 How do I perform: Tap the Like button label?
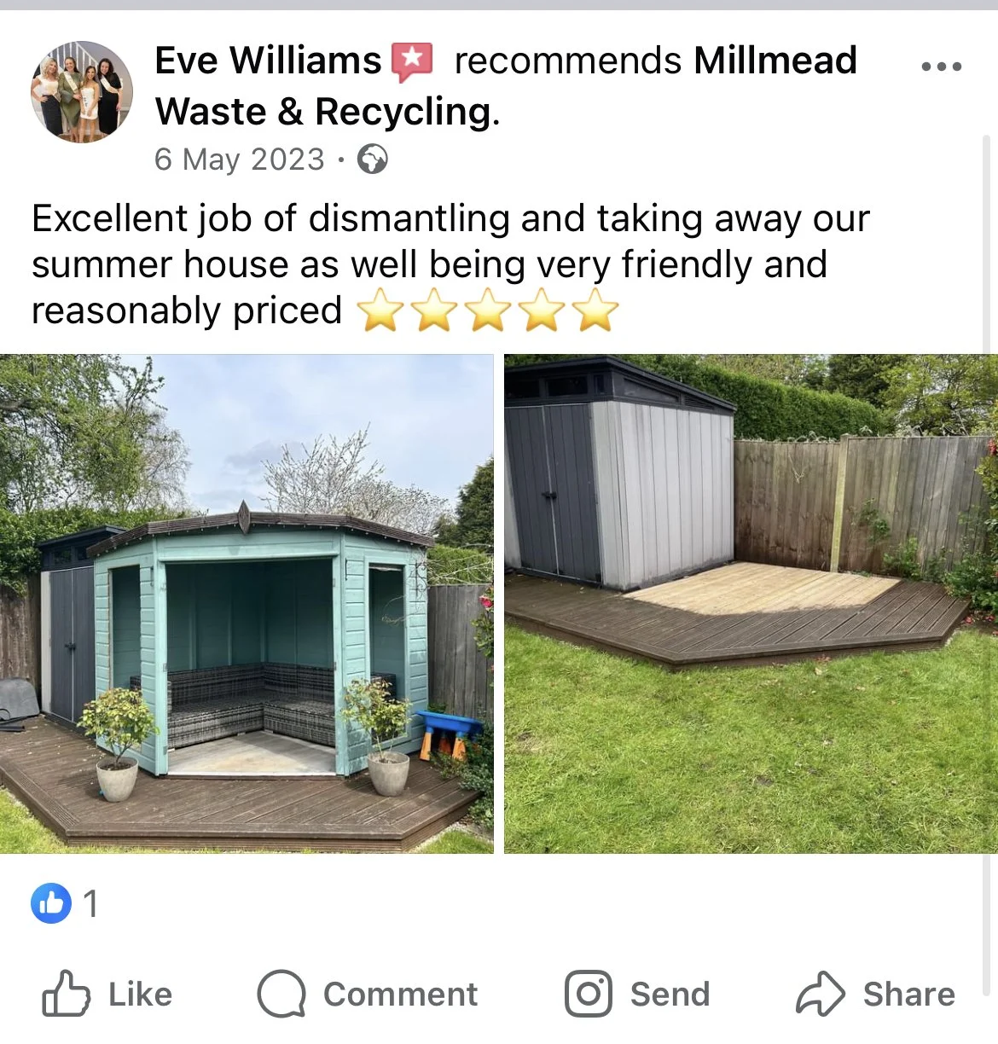(140, 995)
